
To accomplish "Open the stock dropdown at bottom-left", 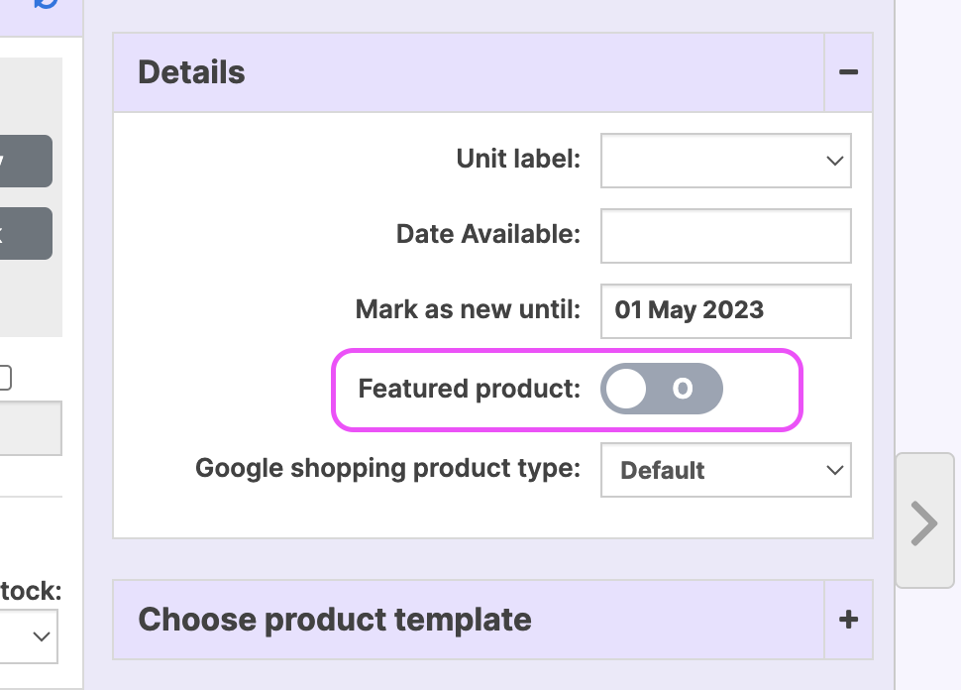I will pyautogui.click(x=28, y=636).
